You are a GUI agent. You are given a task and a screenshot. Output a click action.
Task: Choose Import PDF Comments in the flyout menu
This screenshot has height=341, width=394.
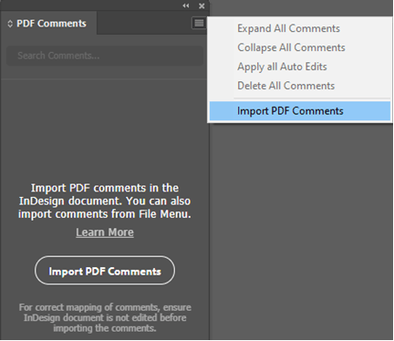coord(300,111)
